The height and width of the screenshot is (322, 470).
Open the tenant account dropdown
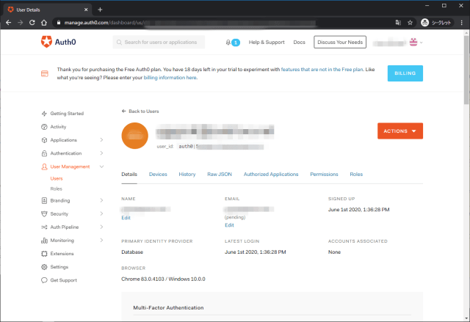coord(398,43)
